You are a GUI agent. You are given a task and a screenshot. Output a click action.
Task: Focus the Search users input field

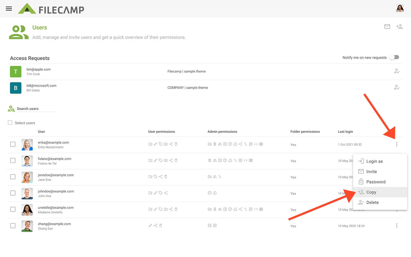click(36, 109)
